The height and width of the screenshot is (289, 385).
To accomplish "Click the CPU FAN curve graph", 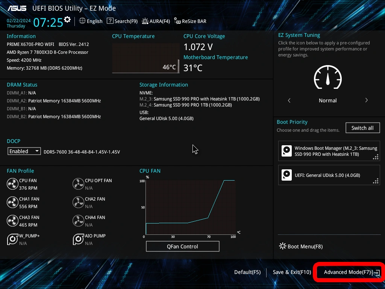I will [x=191, y=207].
